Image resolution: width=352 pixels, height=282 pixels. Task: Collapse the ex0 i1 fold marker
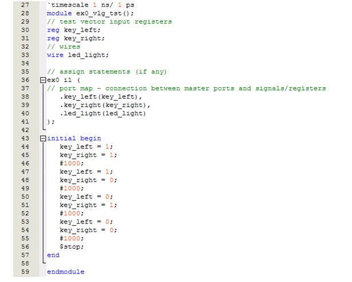43,80
